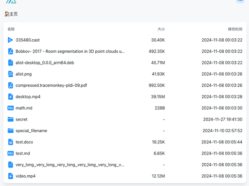Click the date 2024-11-08 00:05:44
The image size is (249, 186).
[222, 142]
